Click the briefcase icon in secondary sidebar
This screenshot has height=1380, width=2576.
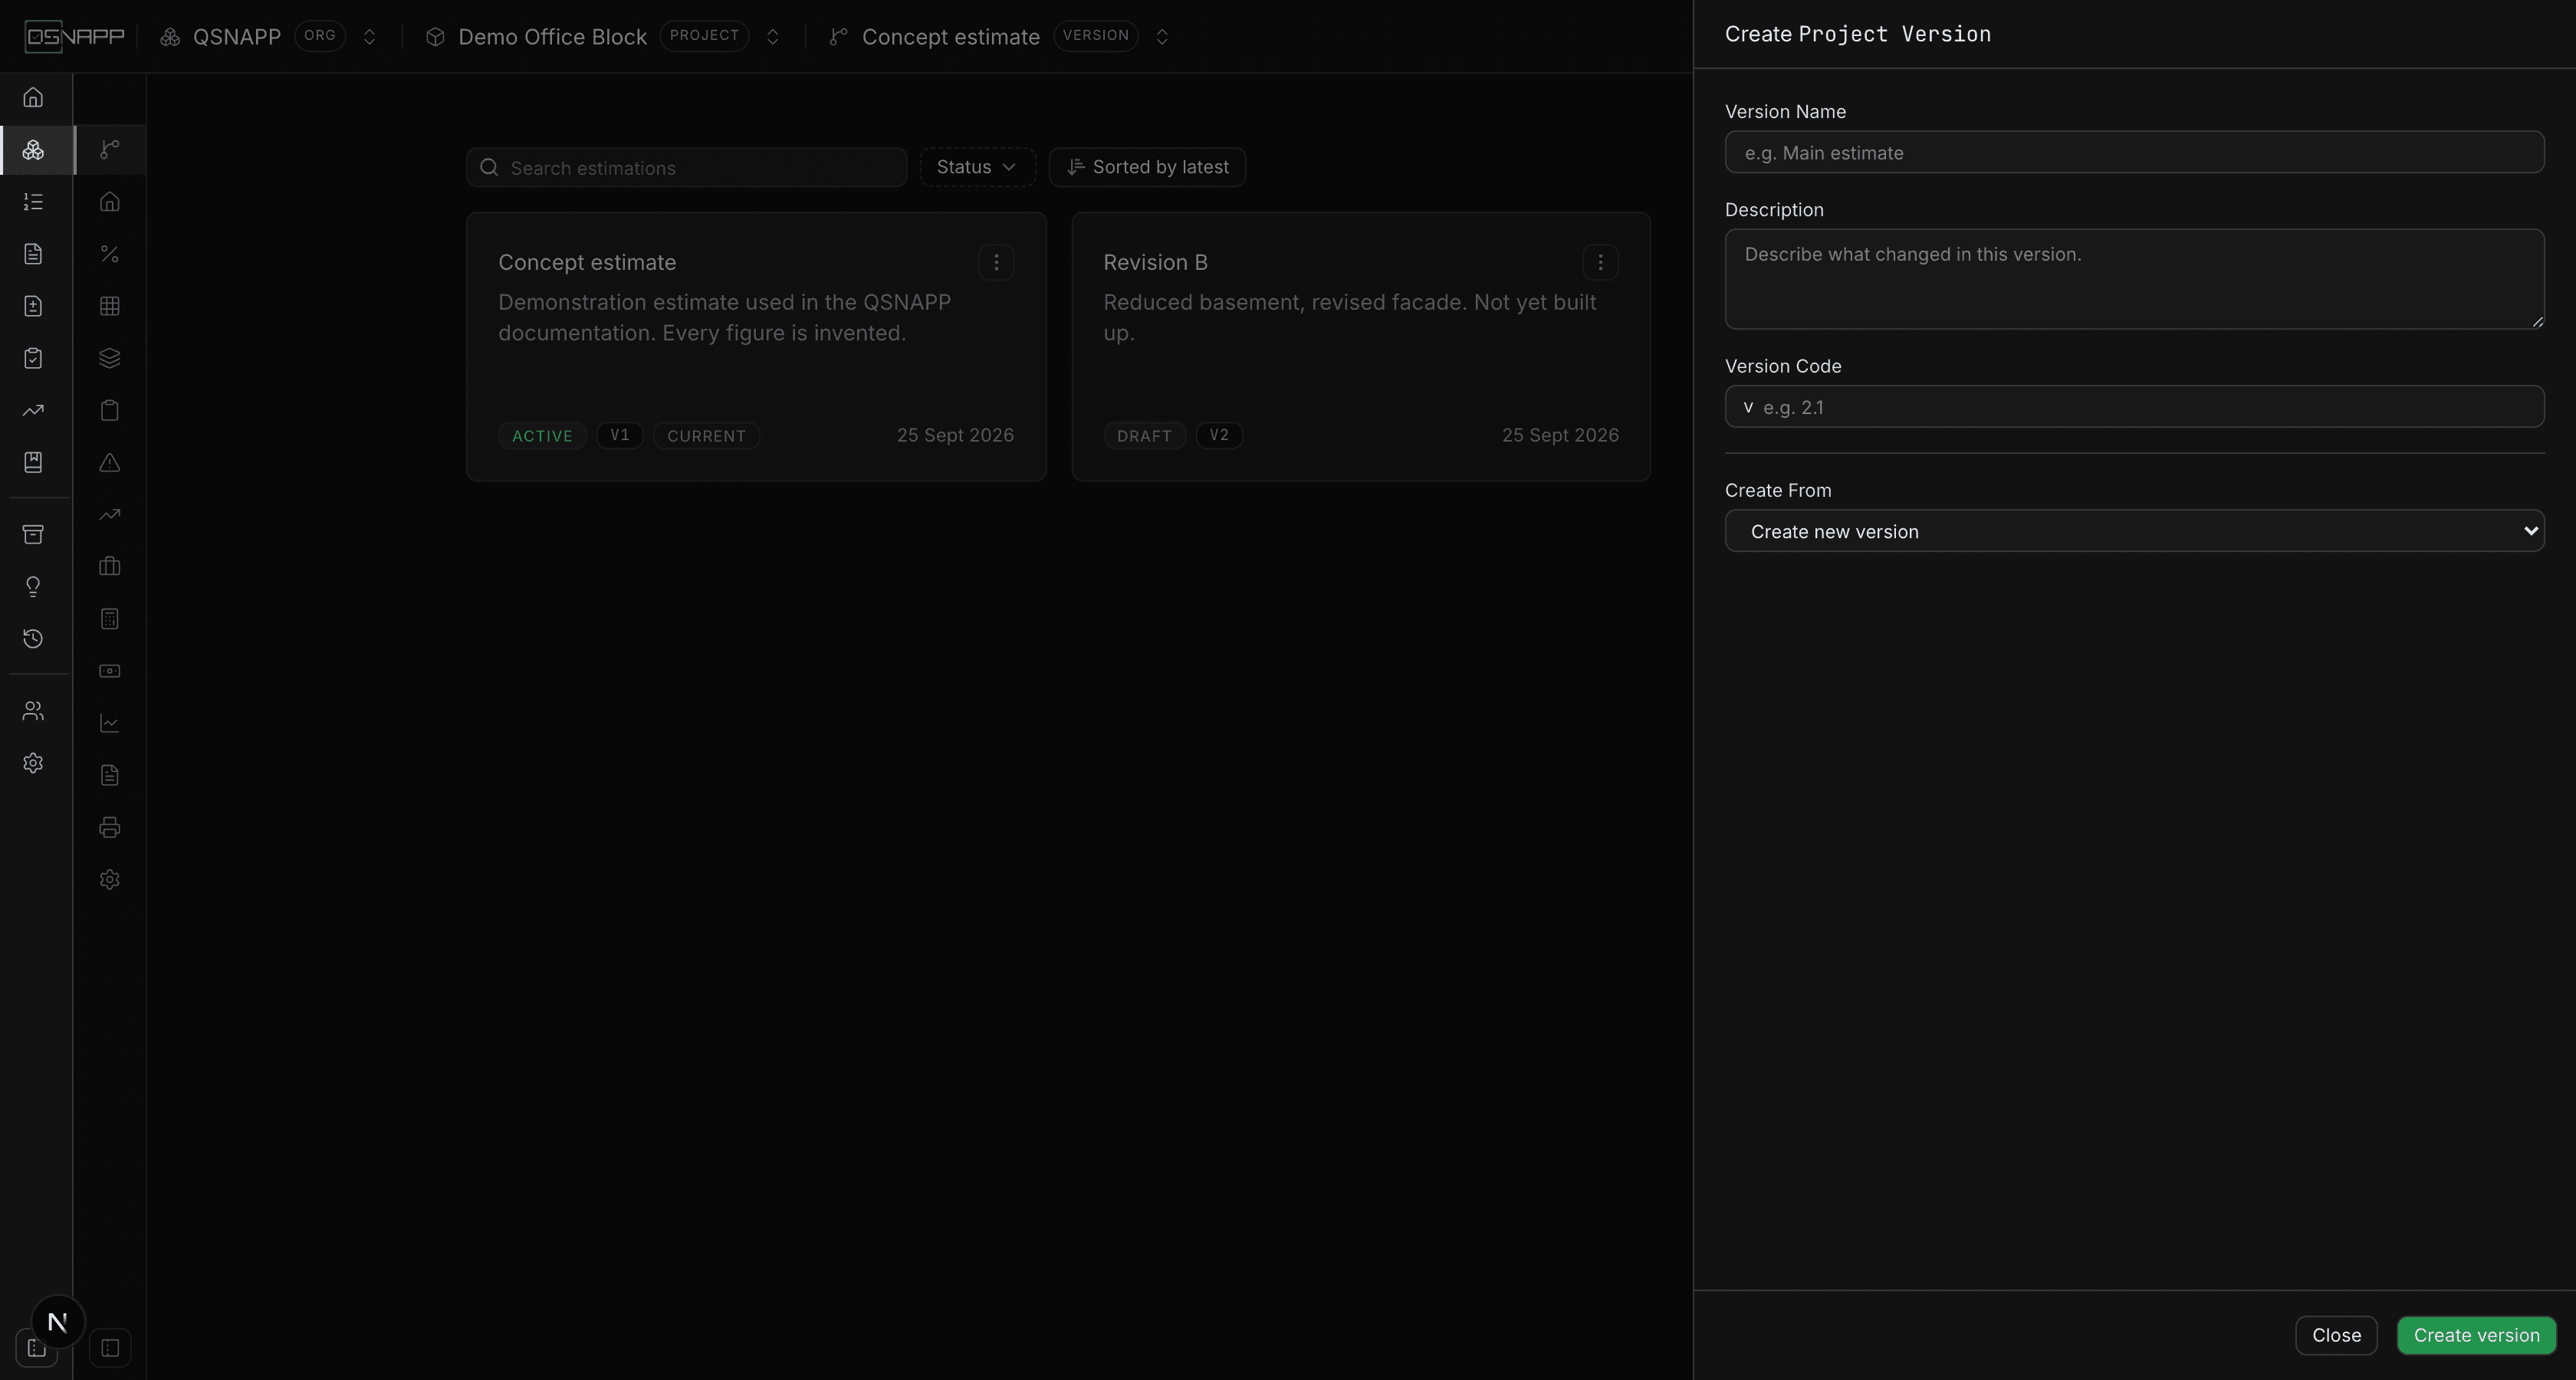(110, 566)
